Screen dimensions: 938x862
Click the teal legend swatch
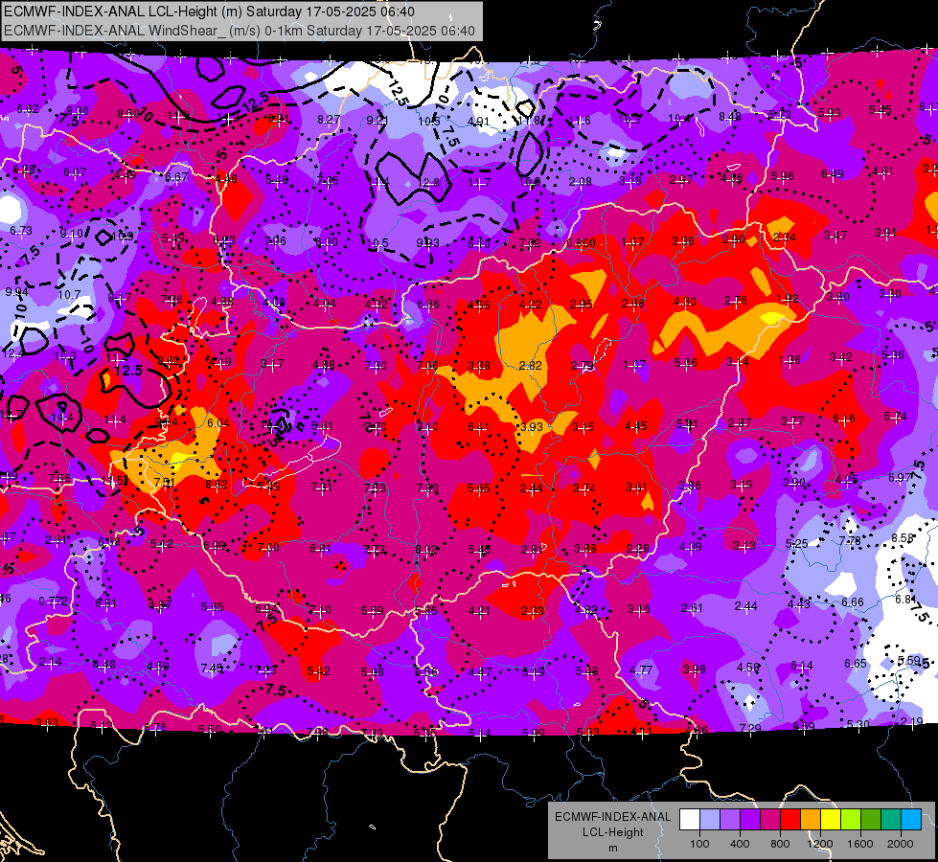pyautogui.click(x=891, y=820)
